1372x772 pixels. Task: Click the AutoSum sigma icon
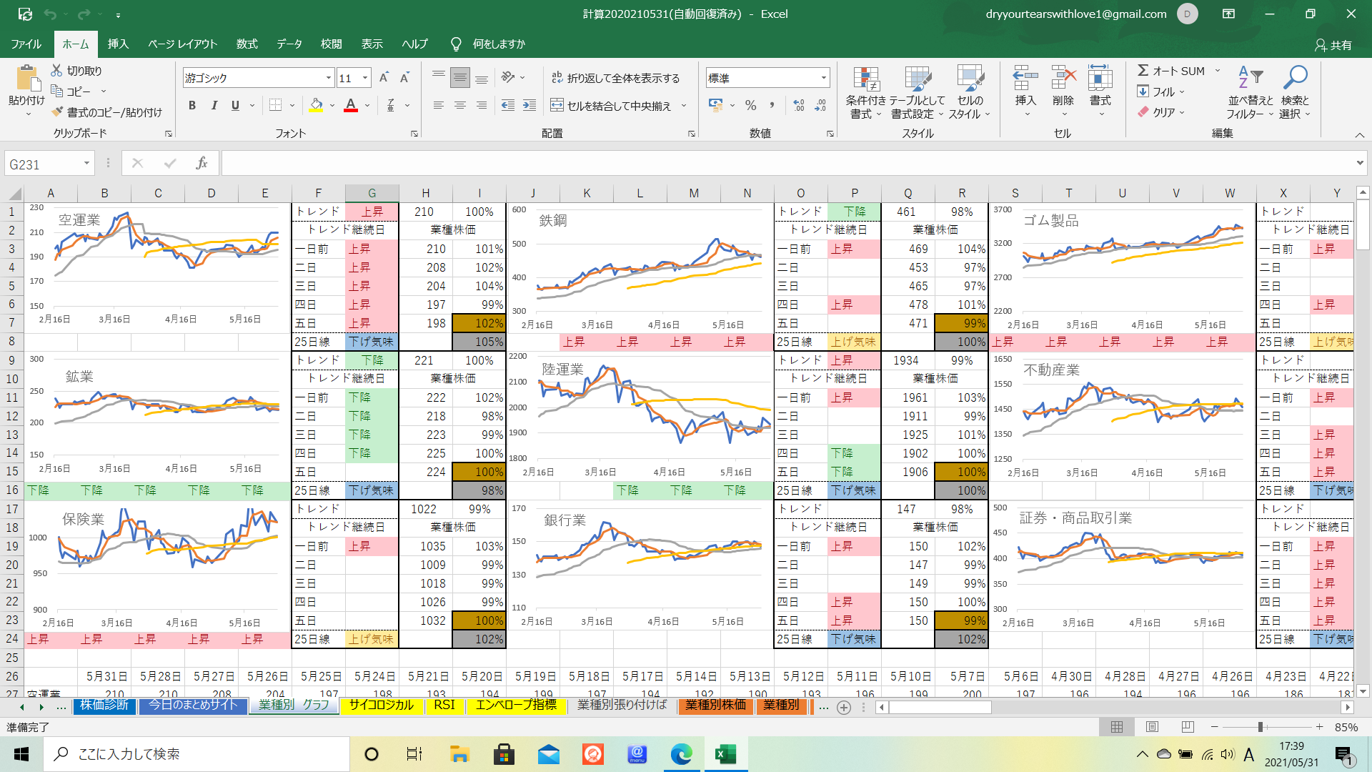pos(1143,71)
